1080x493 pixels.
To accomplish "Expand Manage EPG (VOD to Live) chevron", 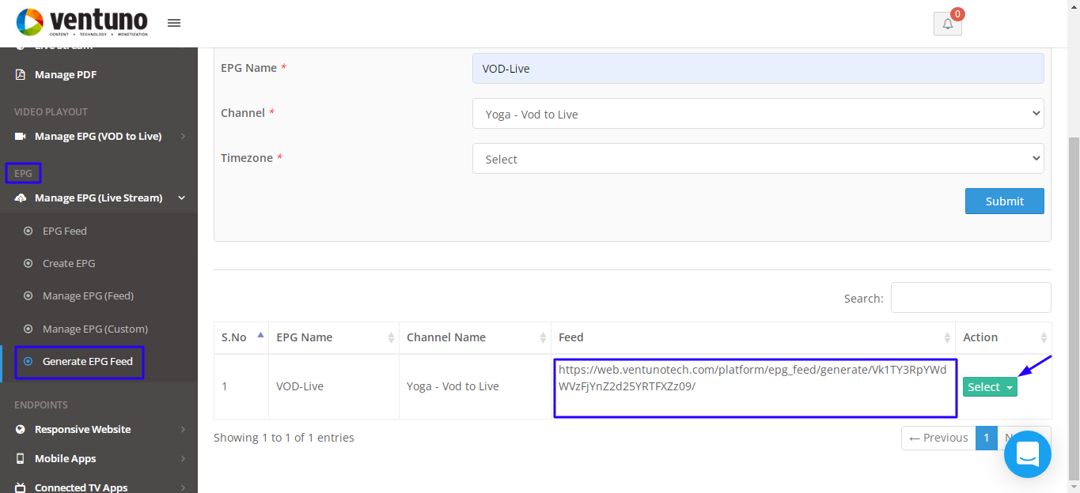I will point(183,137).
